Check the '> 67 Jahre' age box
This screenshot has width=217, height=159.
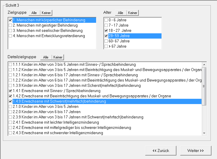point(106,46)
